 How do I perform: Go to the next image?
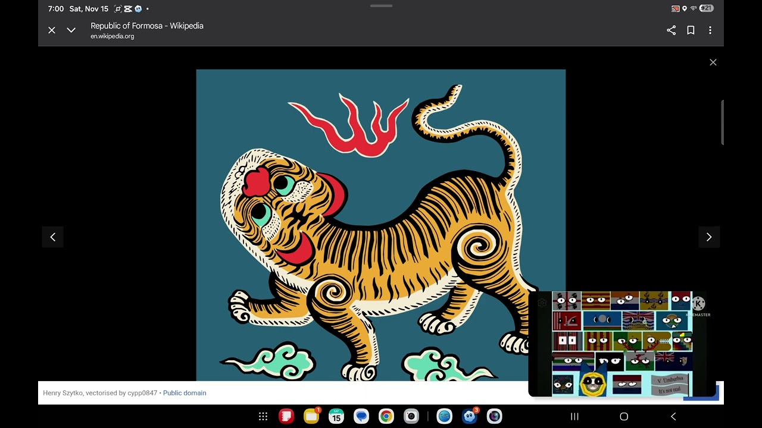tap(709, 237)
